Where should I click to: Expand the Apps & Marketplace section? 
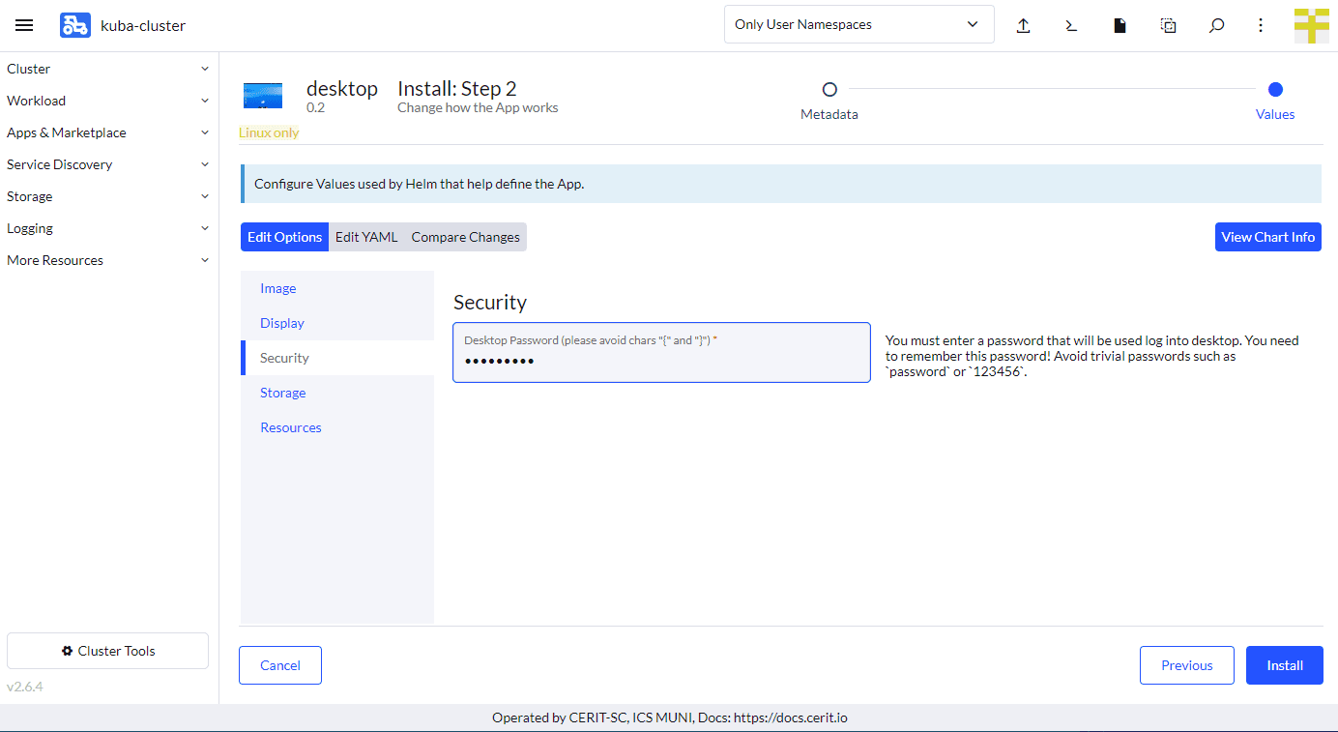pos(108,132)
